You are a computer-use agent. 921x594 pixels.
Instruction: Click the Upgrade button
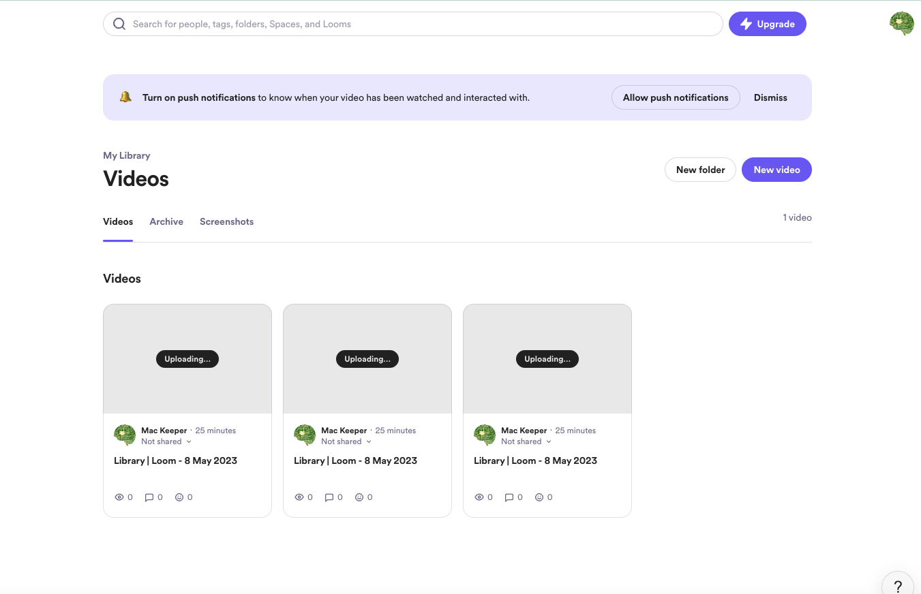pos(768,24)
